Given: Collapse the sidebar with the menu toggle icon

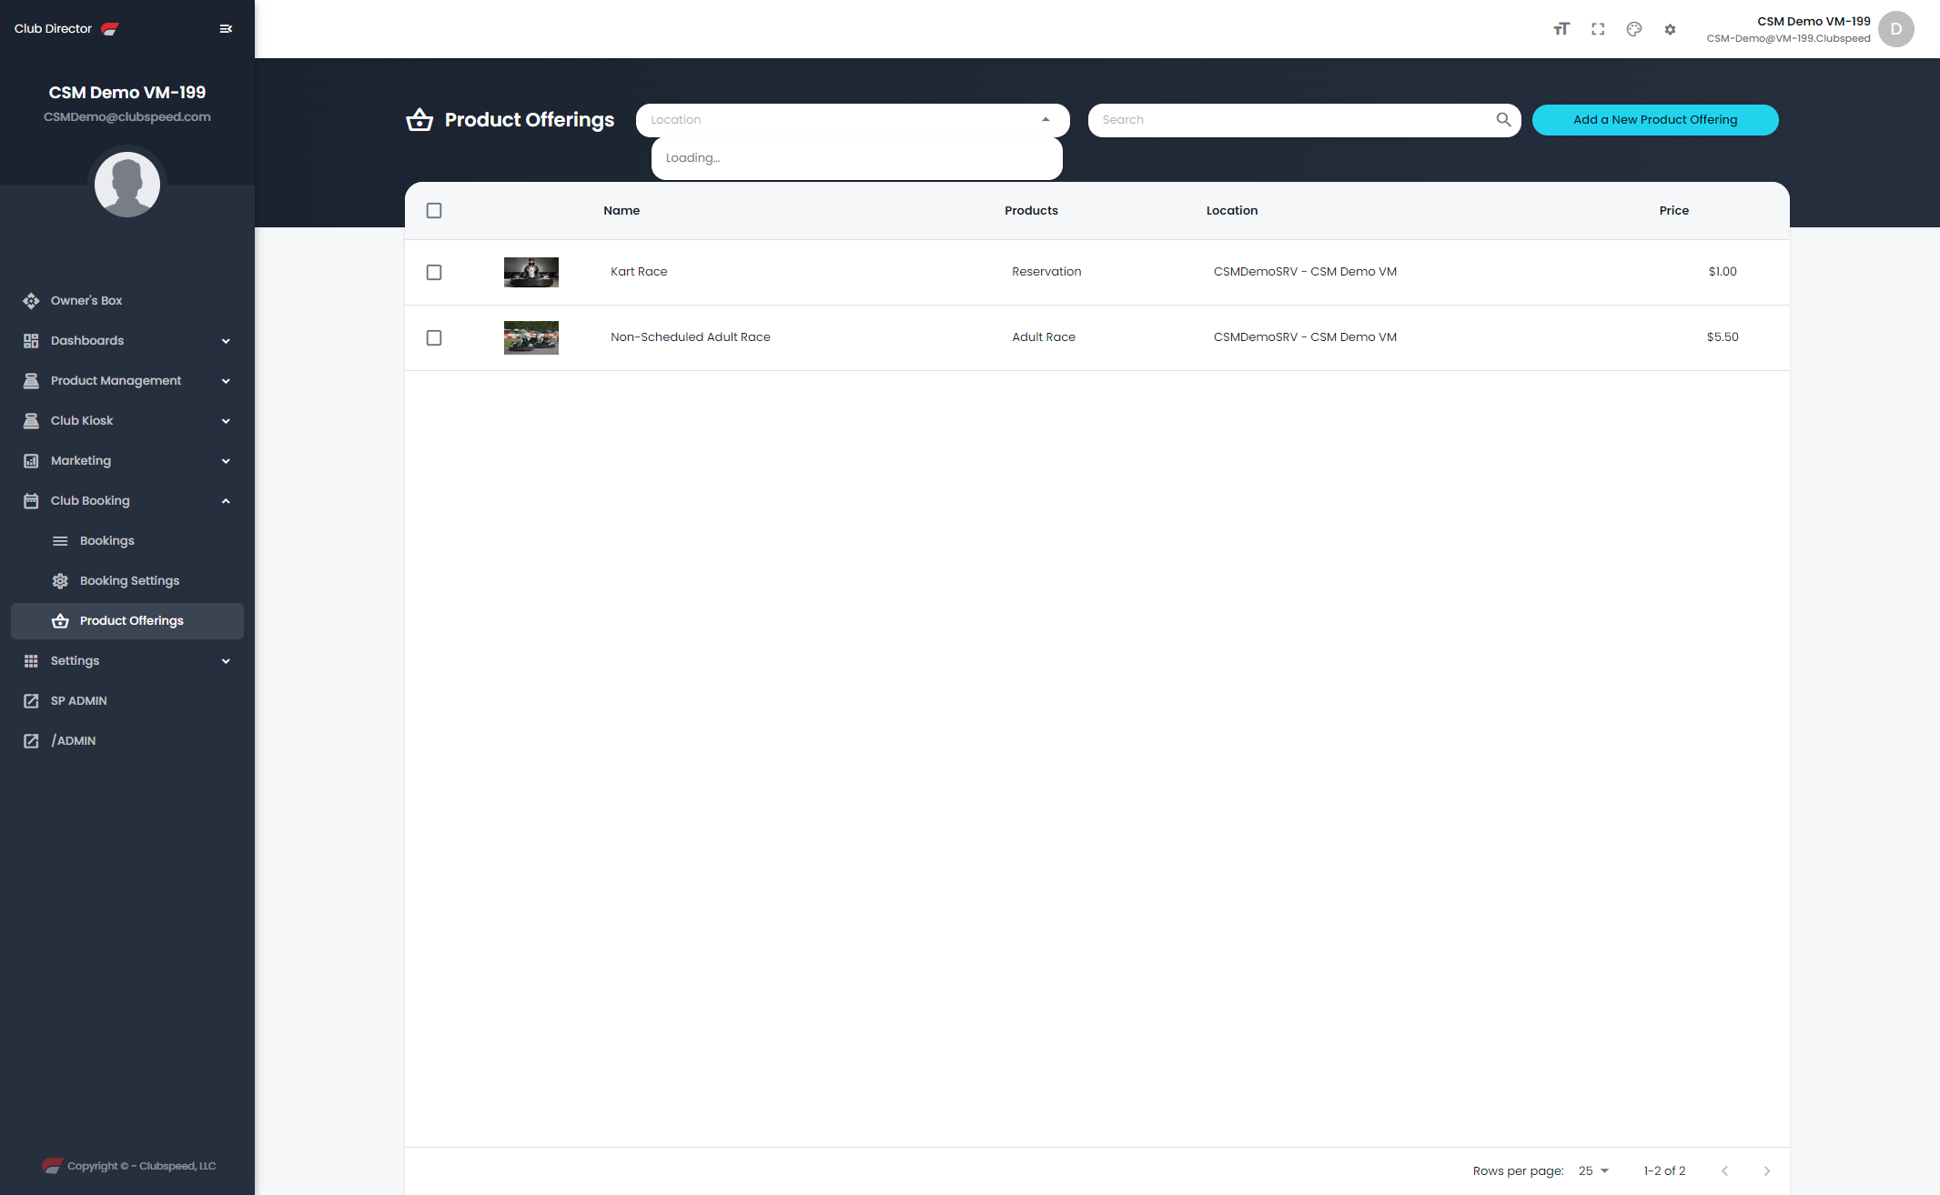Looking at the screenshot, I should (226, 29).
